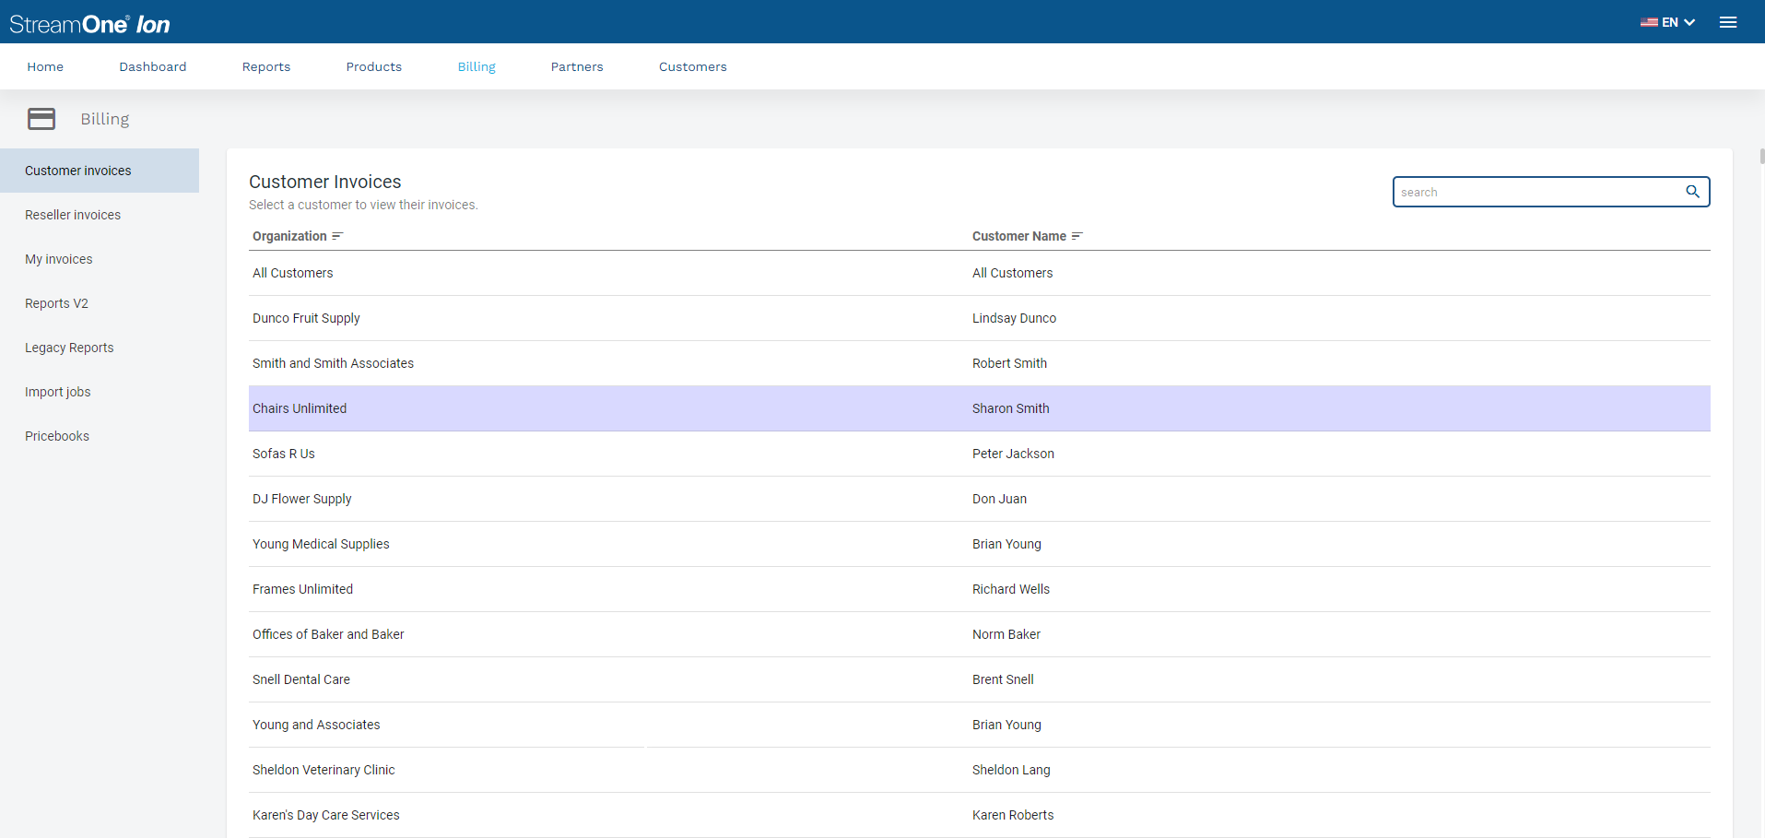Click the Customer Name column header
This screenshot has width=1765, height=838.
coord(1018,236)
